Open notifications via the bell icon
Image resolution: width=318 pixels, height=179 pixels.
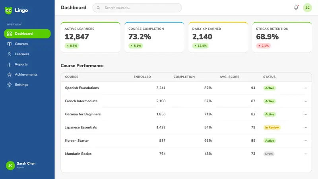click(x=296, y=8)
